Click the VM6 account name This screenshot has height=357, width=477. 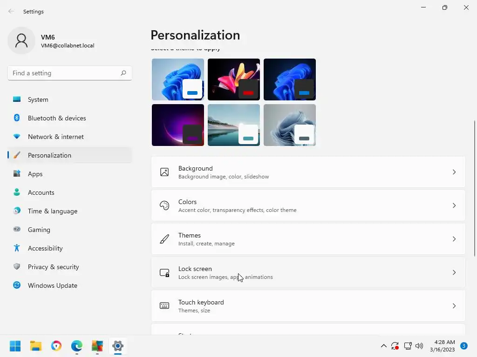[x=48, y=37]
